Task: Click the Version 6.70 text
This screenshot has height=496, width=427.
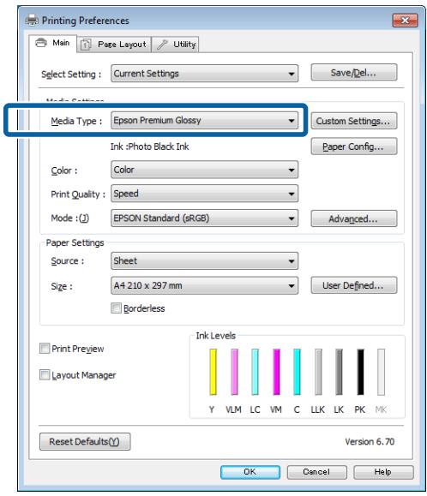Action: coord(370,441)
